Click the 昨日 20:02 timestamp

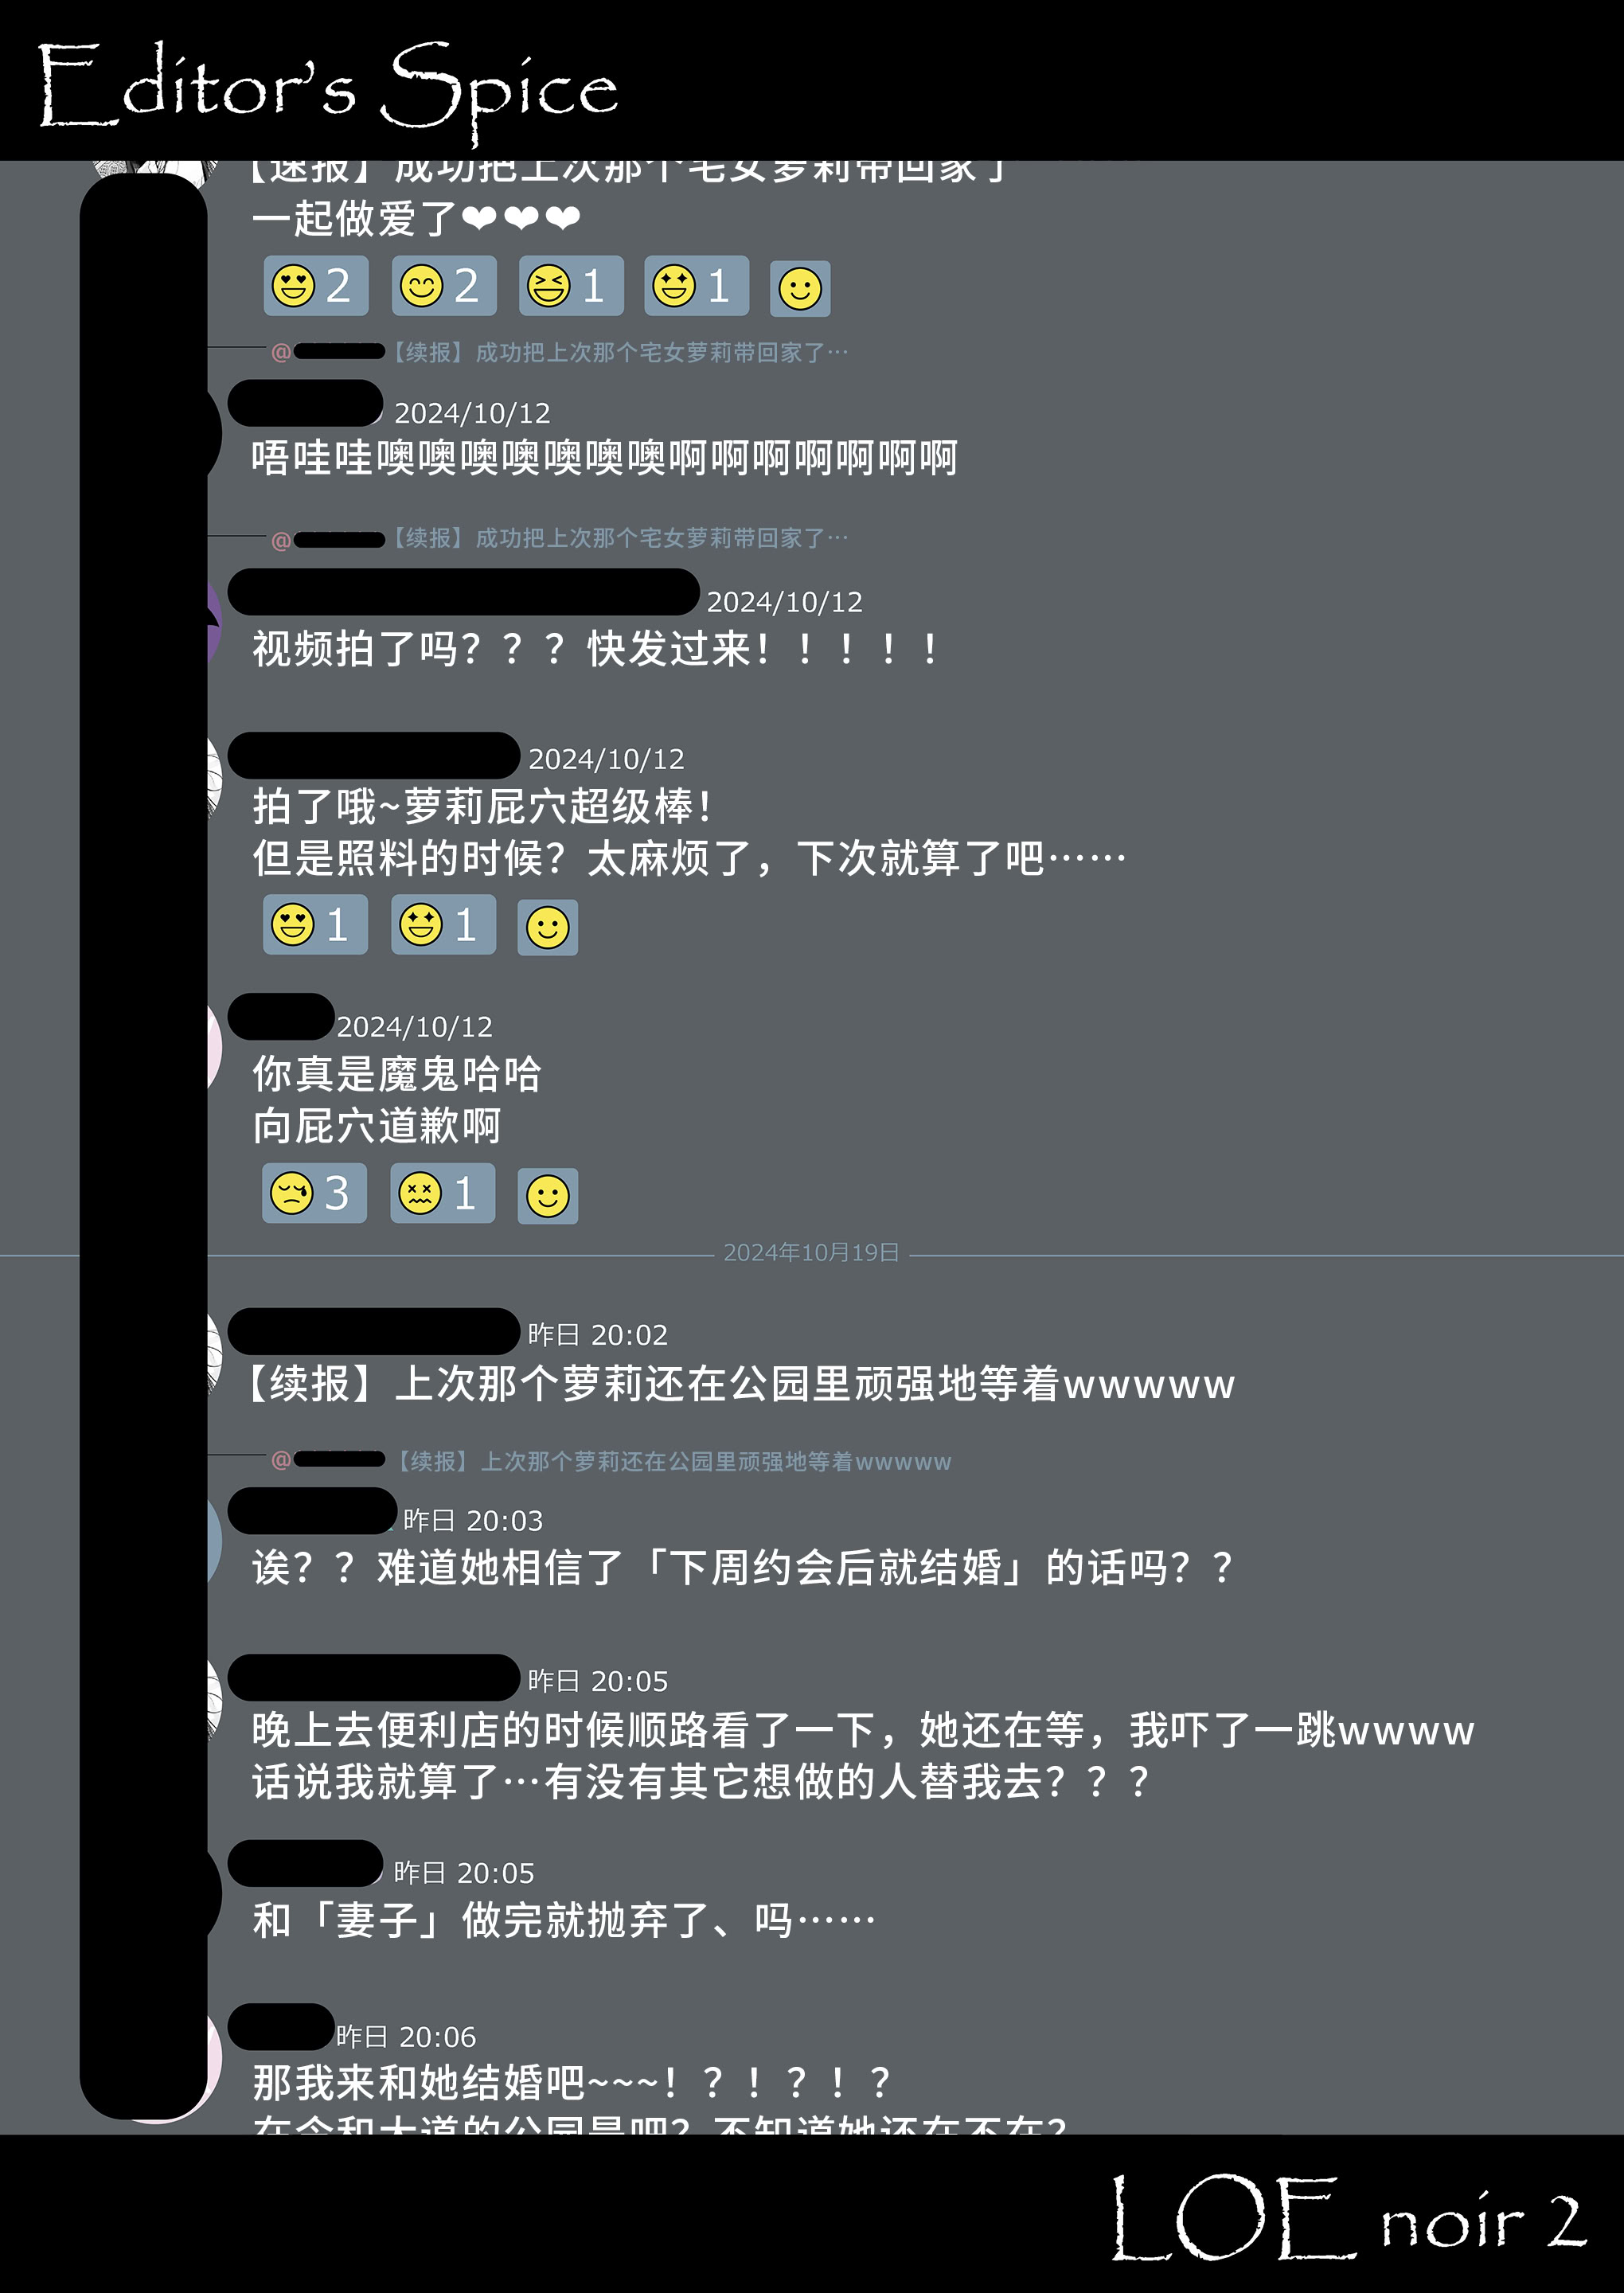[x=597, y=1335]
